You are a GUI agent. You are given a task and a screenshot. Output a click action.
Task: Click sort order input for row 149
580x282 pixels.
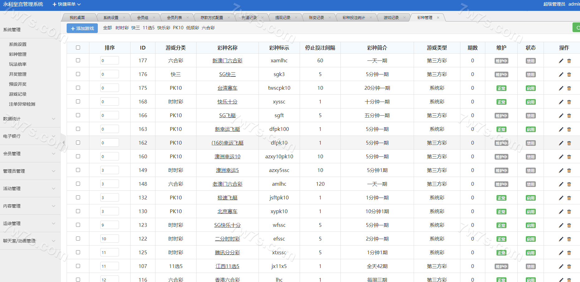point(109,170)
